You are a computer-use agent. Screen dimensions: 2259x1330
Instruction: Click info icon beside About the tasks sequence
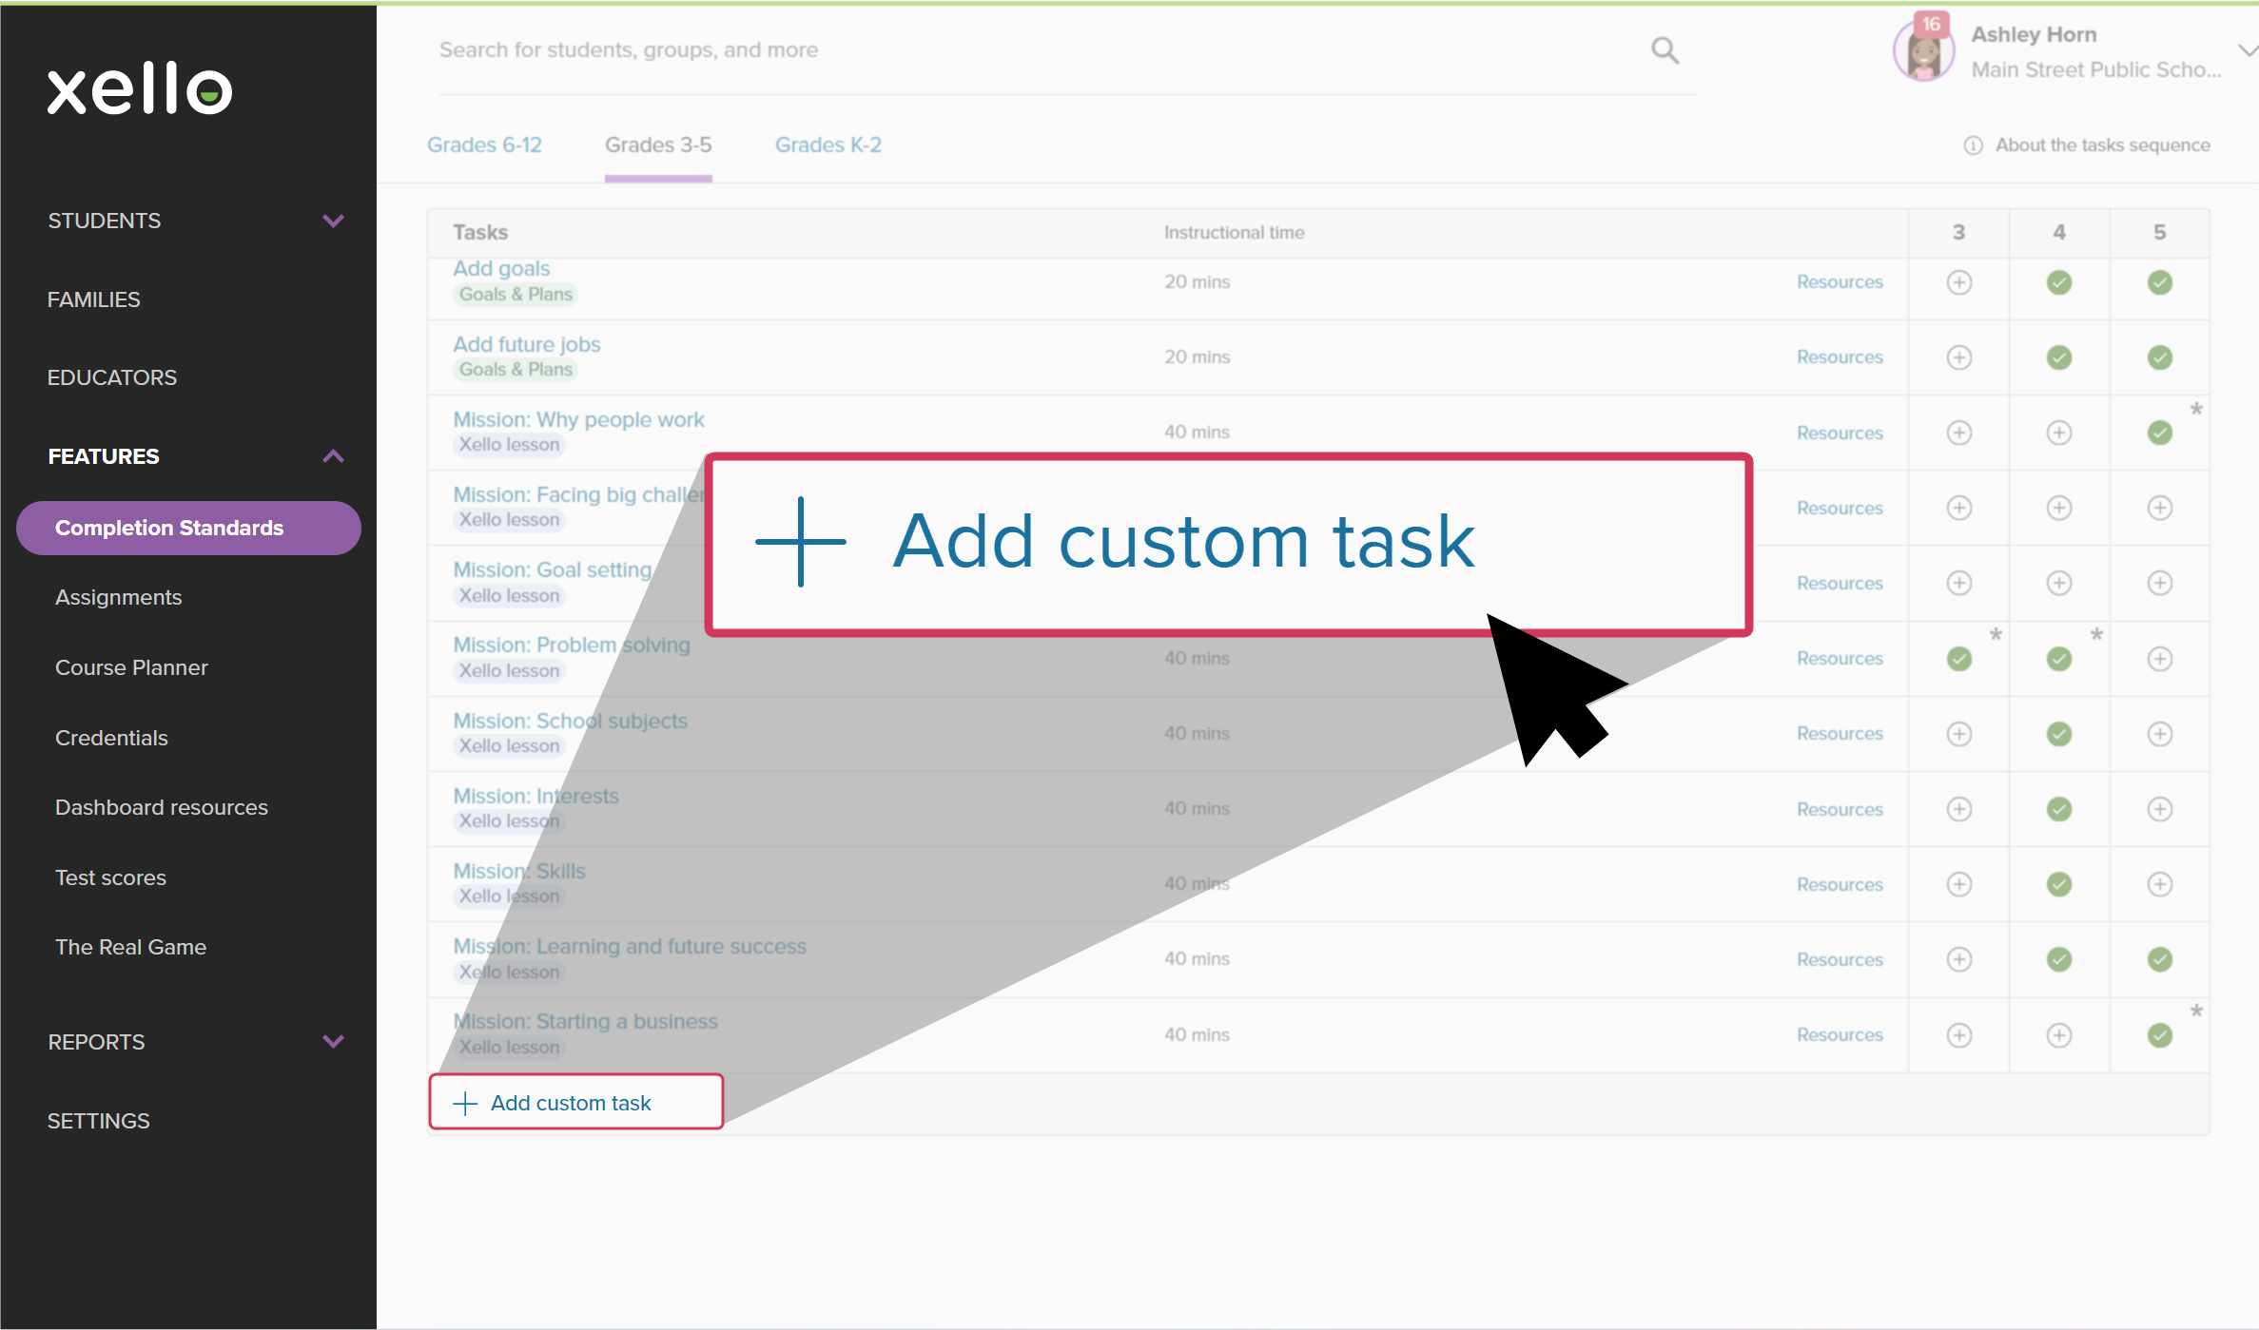click(1973, 145)
